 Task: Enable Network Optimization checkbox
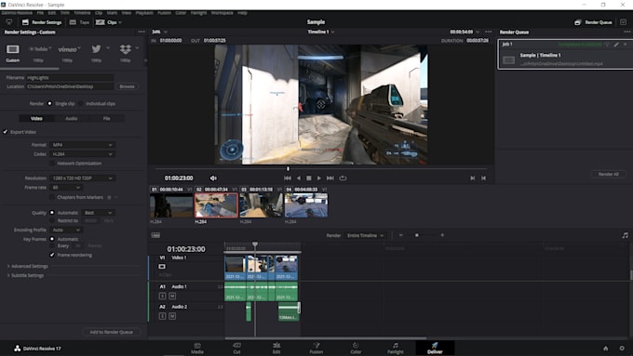click(x=52, y=164)
